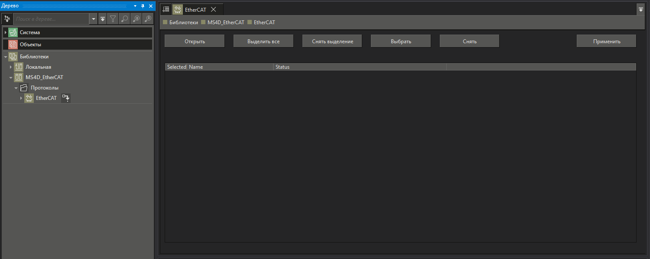This screenshot has width=650, height=259.
Task: Close the Дерево panel
Action: (151, 6)
